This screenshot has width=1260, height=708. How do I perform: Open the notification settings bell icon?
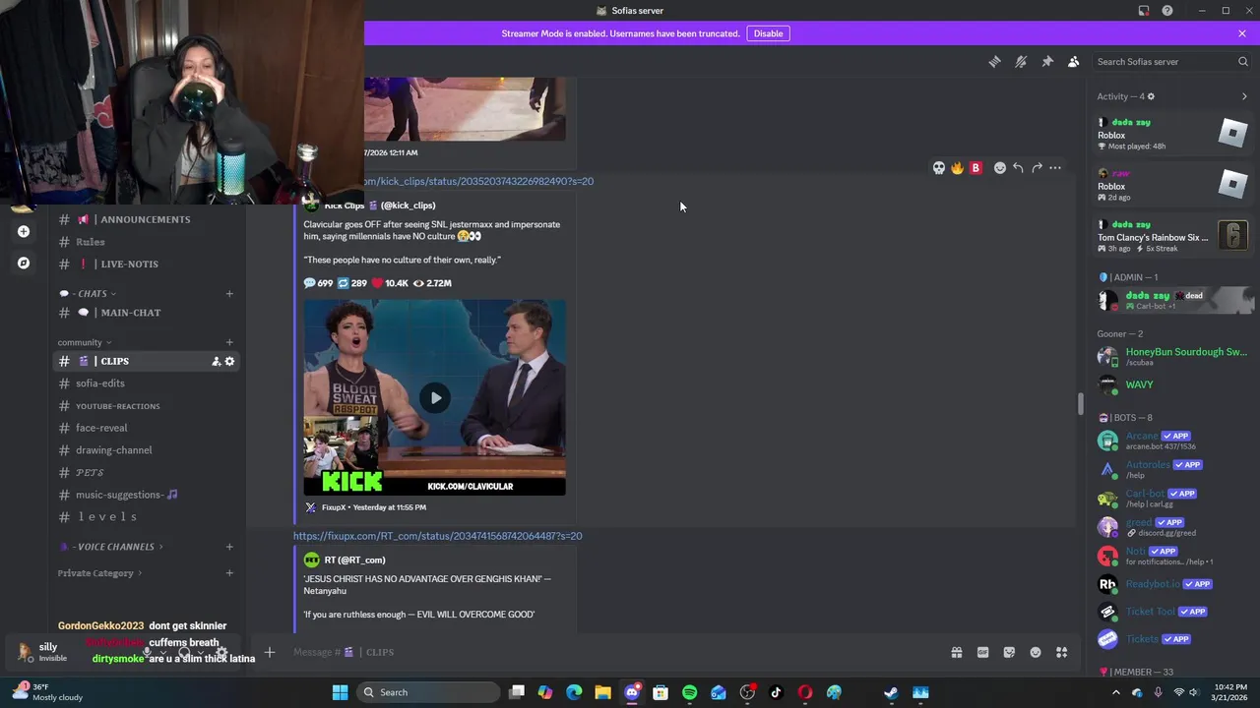(x=1021, y=61)
